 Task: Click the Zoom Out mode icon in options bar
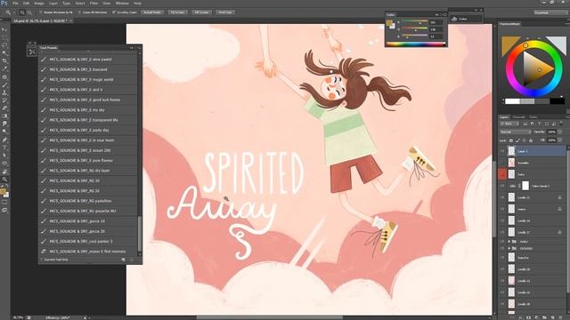[x=29, y=12]
